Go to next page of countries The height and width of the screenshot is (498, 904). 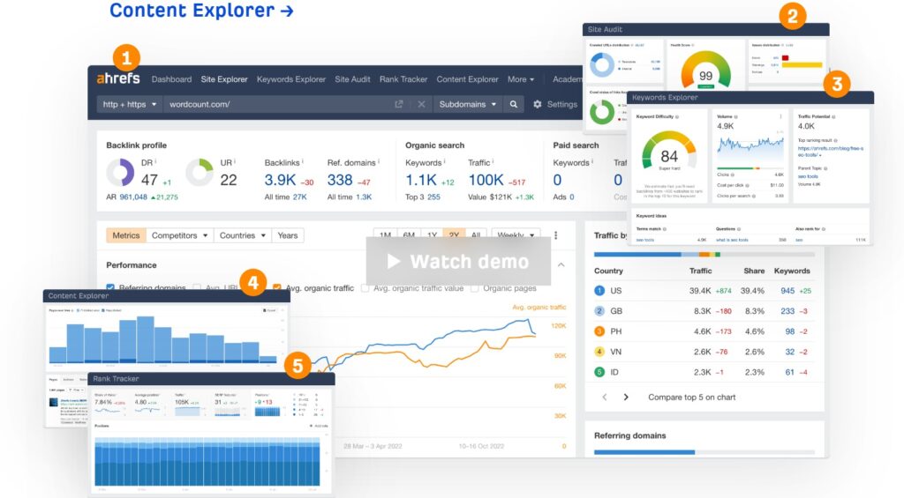[626, 397]
